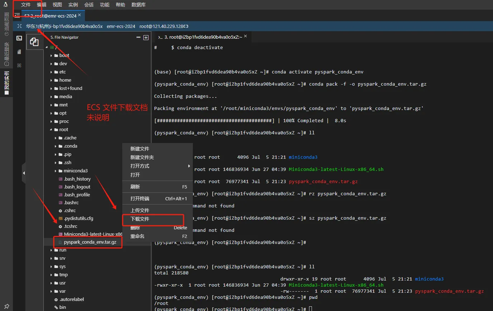Click the Linux penguin app icon
The width and height of the screenshot is (493, 311).
6,5
